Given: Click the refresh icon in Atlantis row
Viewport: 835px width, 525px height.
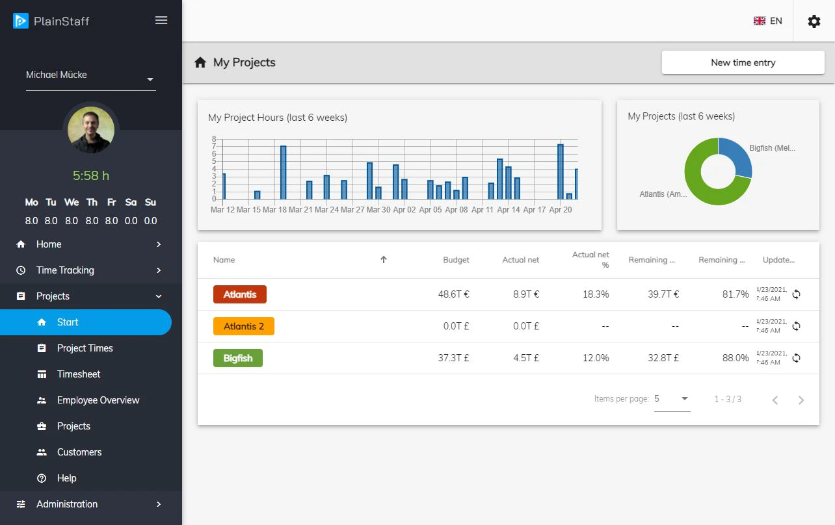Looking at the screenshot, I should (796, 294).
